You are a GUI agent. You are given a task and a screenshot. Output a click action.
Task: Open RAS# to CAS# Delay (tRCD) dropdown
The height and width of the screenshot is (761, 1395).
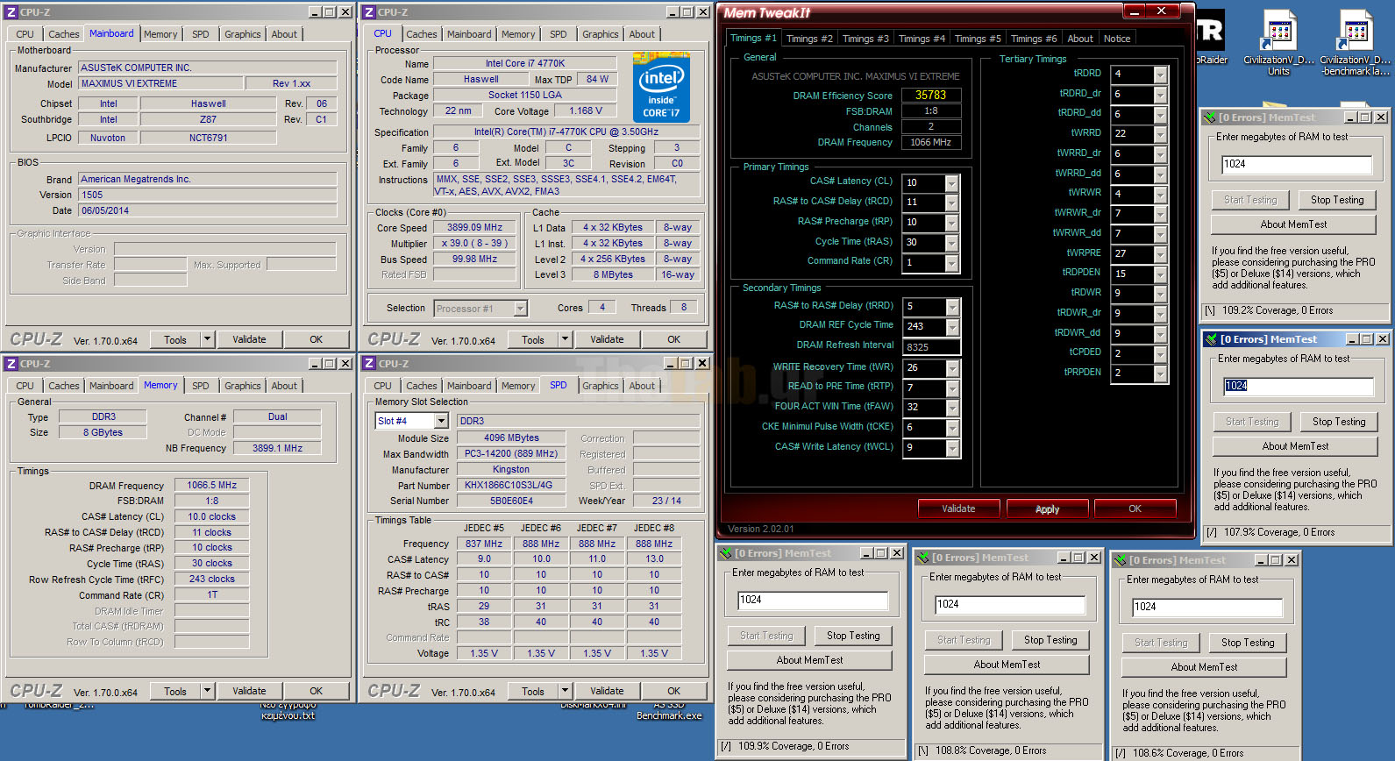point(952,203)
